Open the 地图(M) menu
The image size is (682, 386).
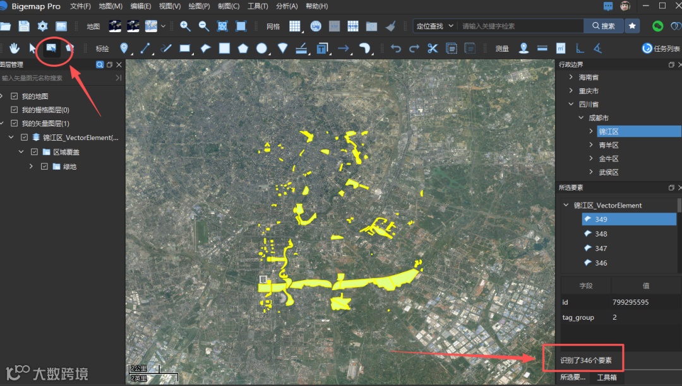pos(111,6)
